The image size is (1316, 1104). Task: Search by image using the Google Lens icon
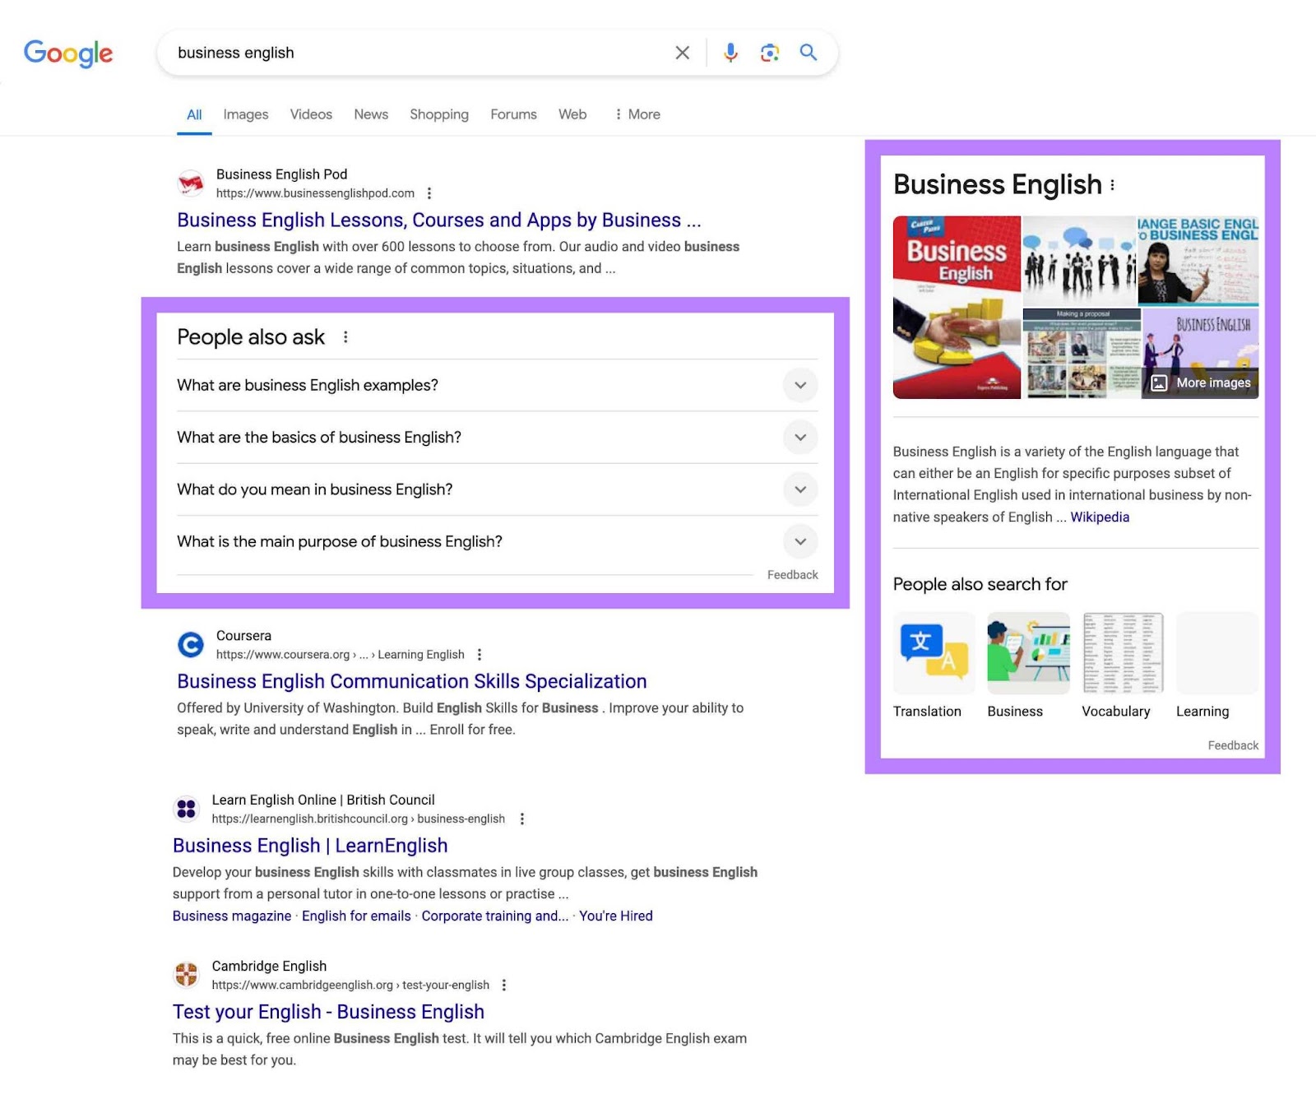769,52
